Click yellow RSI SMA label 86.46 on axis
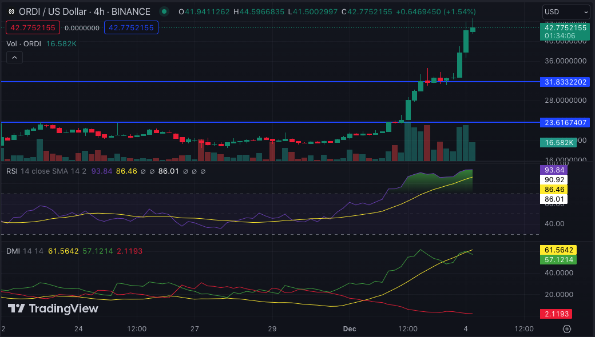 coord(554,189)
